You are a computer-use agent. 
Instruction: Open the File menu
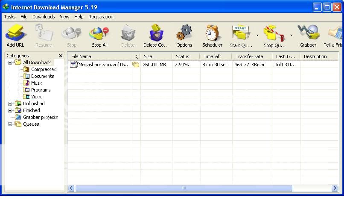click(x=24, y=17)
